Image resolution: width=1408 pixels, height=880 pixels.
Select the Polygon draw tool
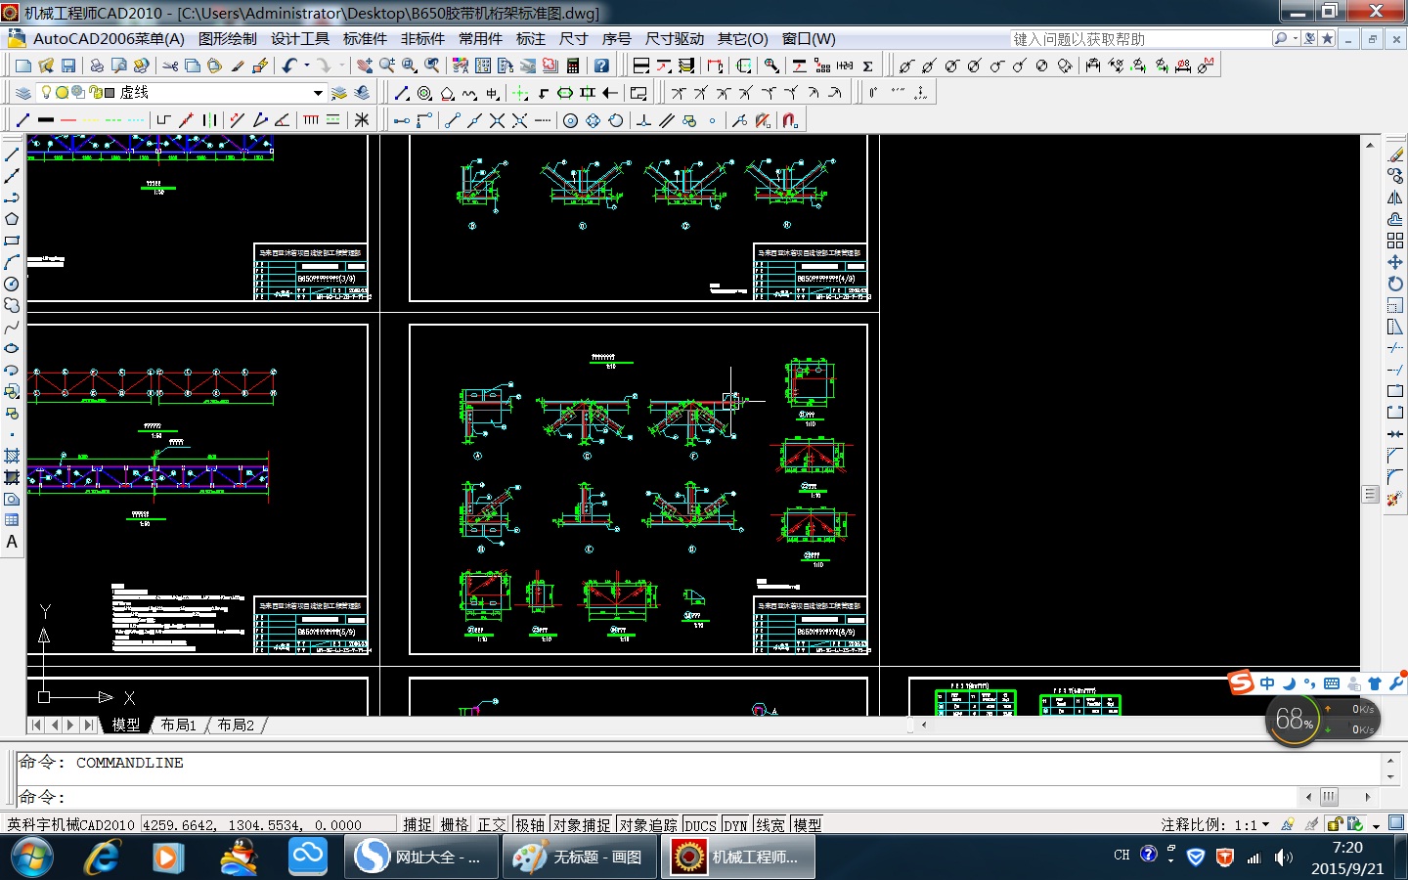point(12,219)
